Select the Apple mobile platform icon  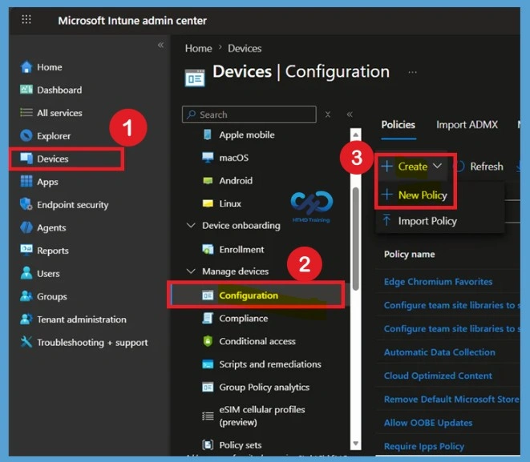click(208, 135)
